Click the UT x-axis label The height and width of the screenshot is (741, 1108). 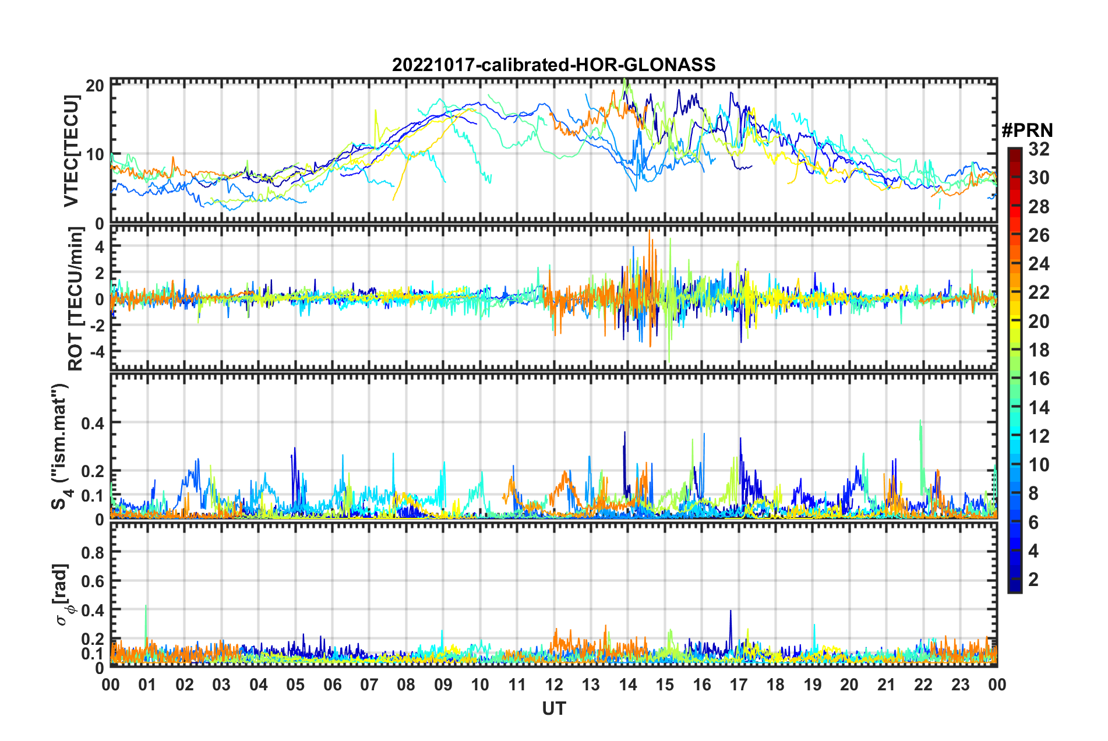click(x=553, y=708)
